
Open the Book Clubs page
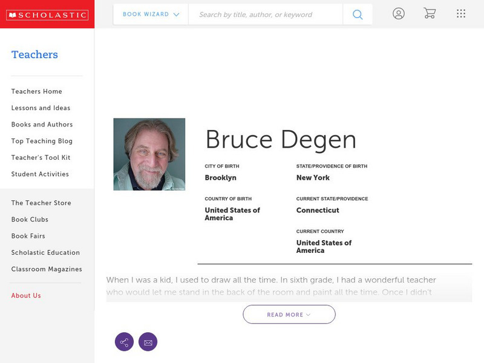pyautogui.click(x=30, y=220)
